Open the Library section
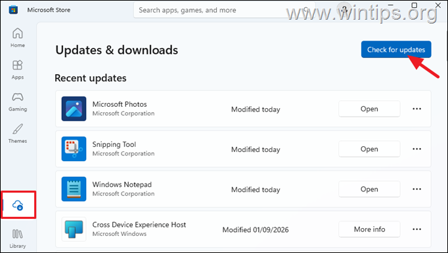 [x=18, y=239]
